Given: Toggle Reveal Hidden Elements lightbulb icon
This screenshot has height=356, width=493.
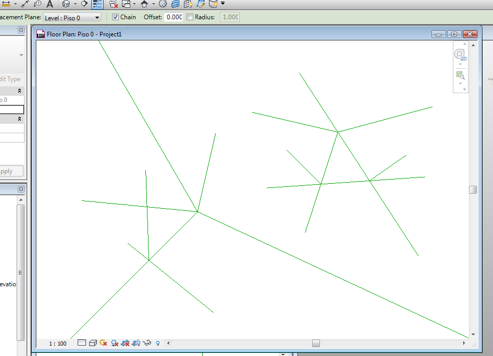Looking at the screenshot, I should (158, 343).
